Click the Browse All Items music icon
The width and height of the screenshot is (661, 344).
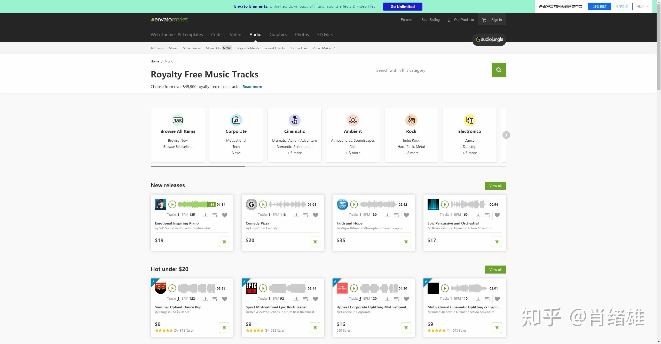click(x=178, y=120)
